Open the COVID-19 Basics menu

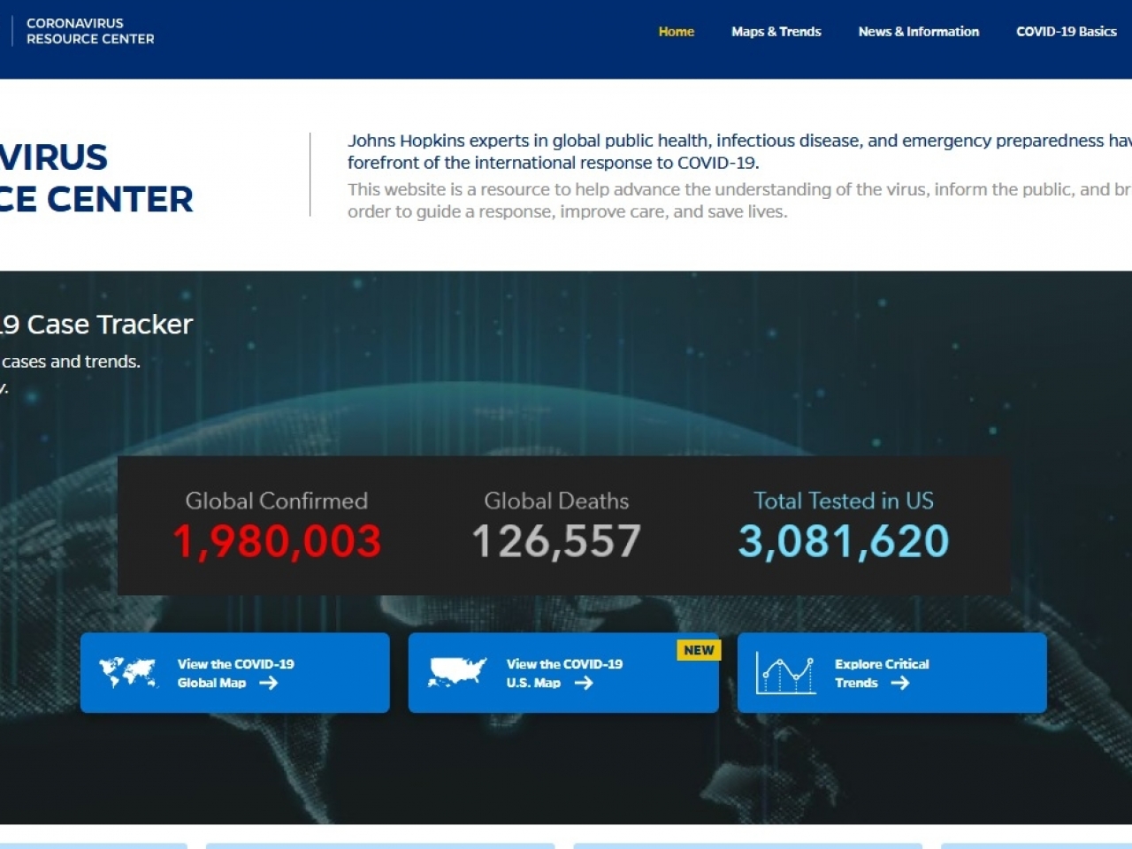coord(1066,32)
